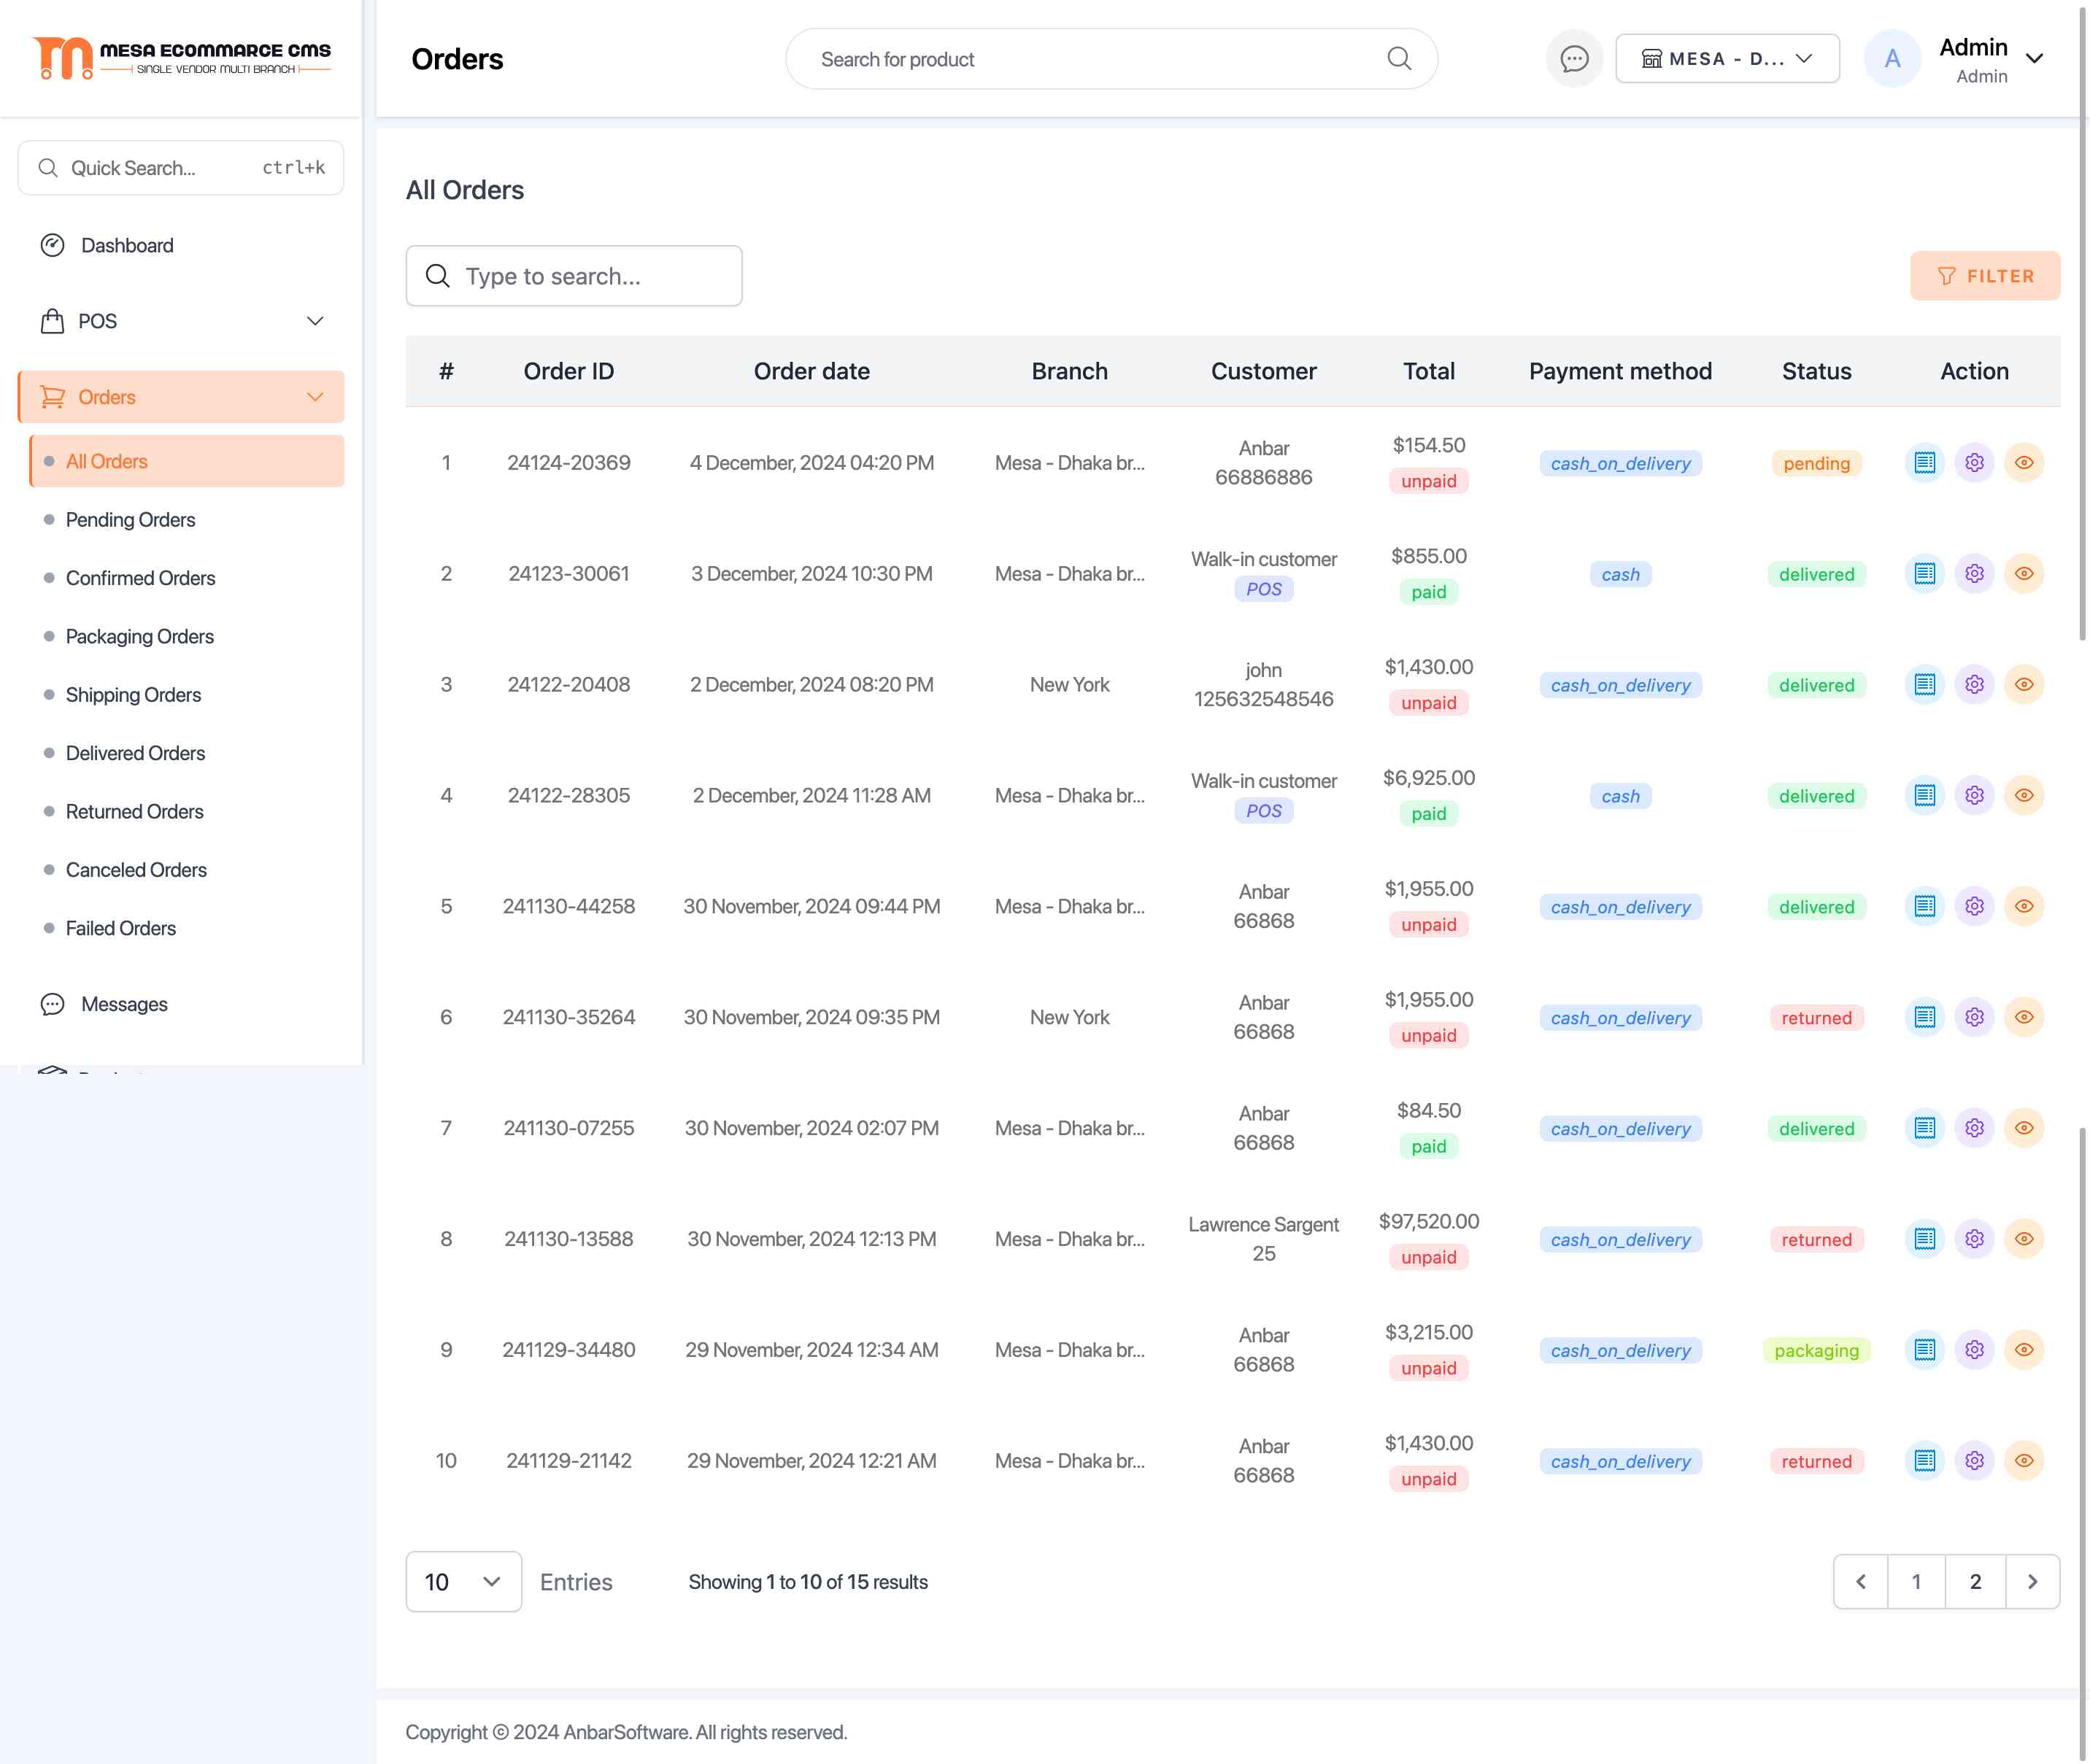Screen dimensions: 2090x1764
Task: View order 24122-28305 with the eye icon
Action: (2024, 796)
